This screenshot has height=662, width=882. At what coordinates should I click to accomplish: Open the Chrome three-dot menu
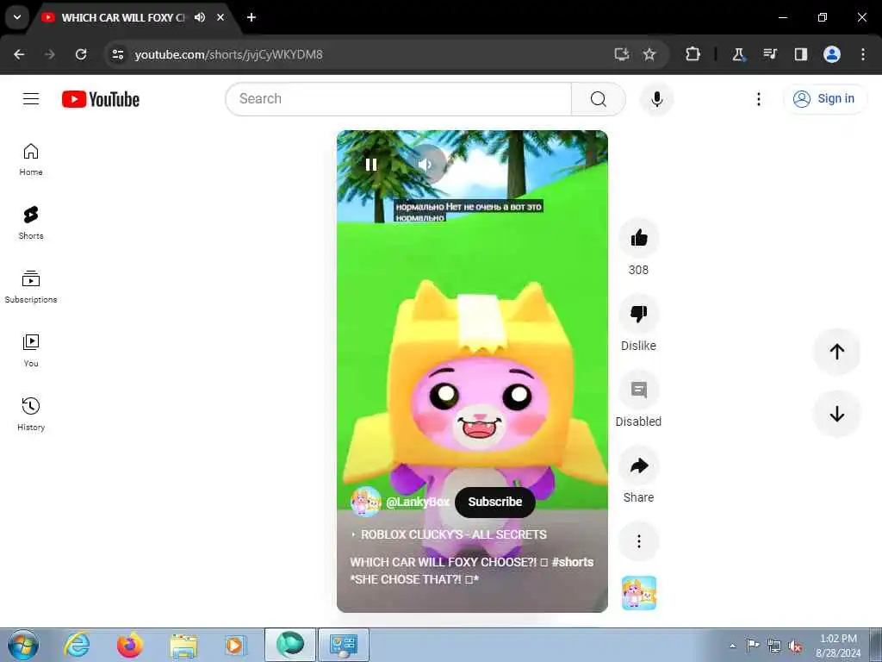coord(863,54)
